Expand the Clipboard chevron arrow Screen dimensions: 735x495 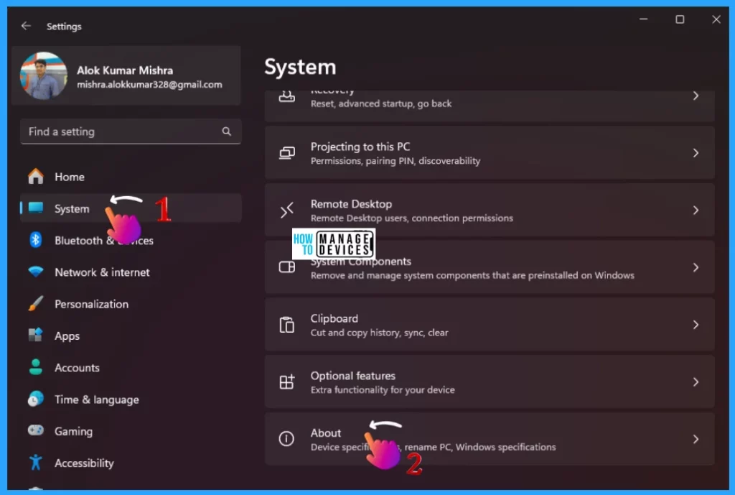click(695, 325)
